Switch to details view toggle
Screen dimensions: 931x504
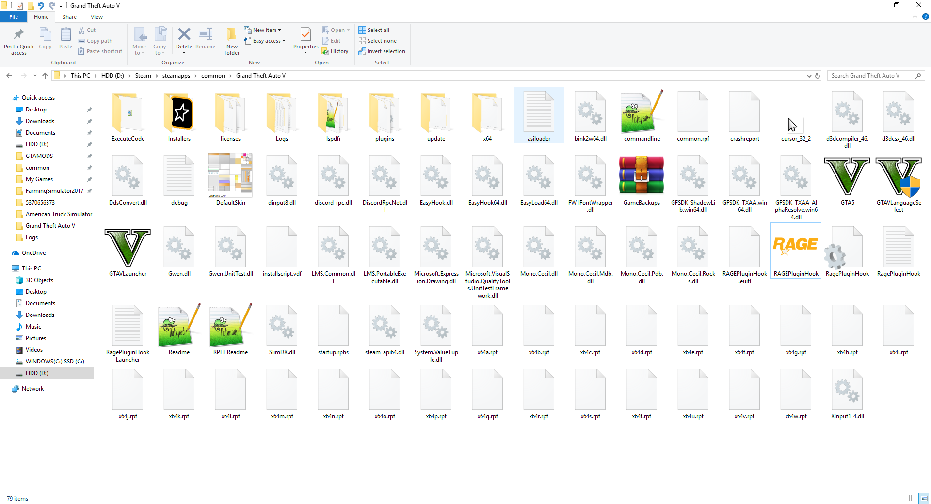point(913,498)
